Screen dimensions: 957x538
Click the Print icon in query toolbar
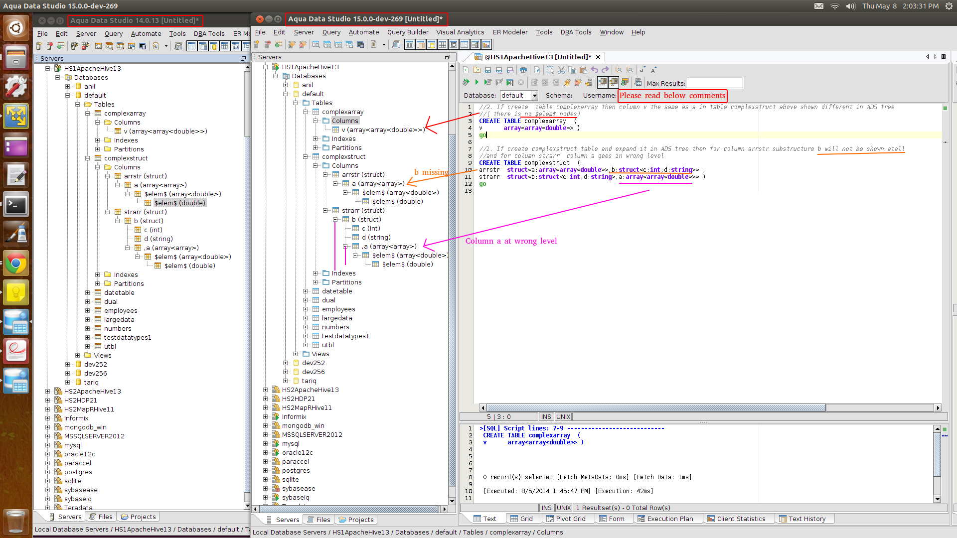click(x=523, y=70)
